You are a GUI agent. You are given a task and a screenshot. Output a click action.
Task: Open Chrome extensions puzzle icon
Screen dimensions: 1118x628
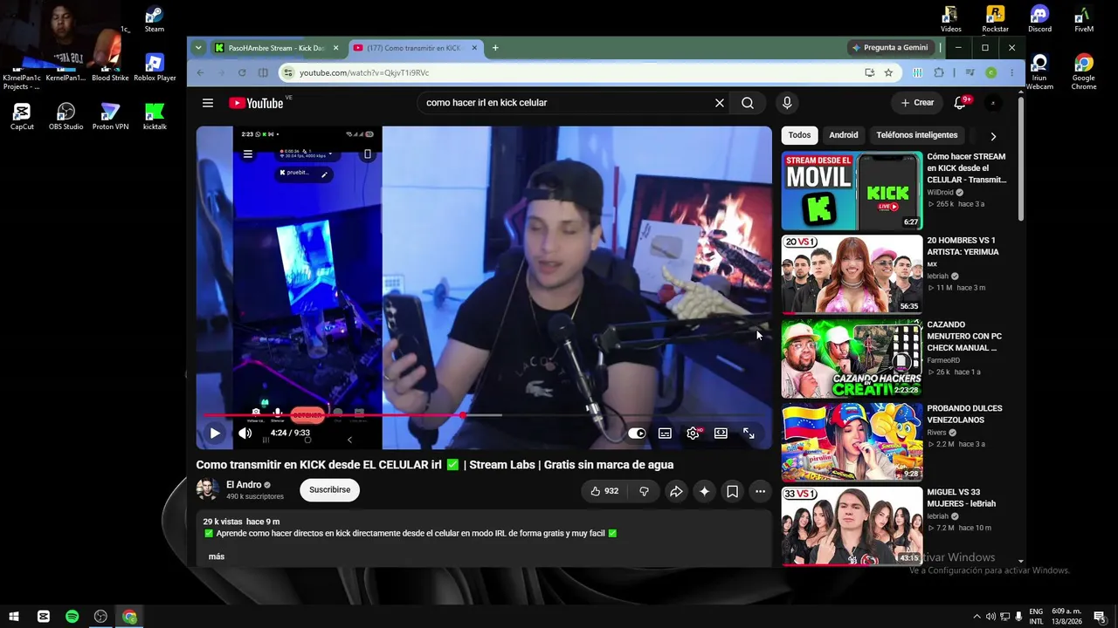(939, 72)
